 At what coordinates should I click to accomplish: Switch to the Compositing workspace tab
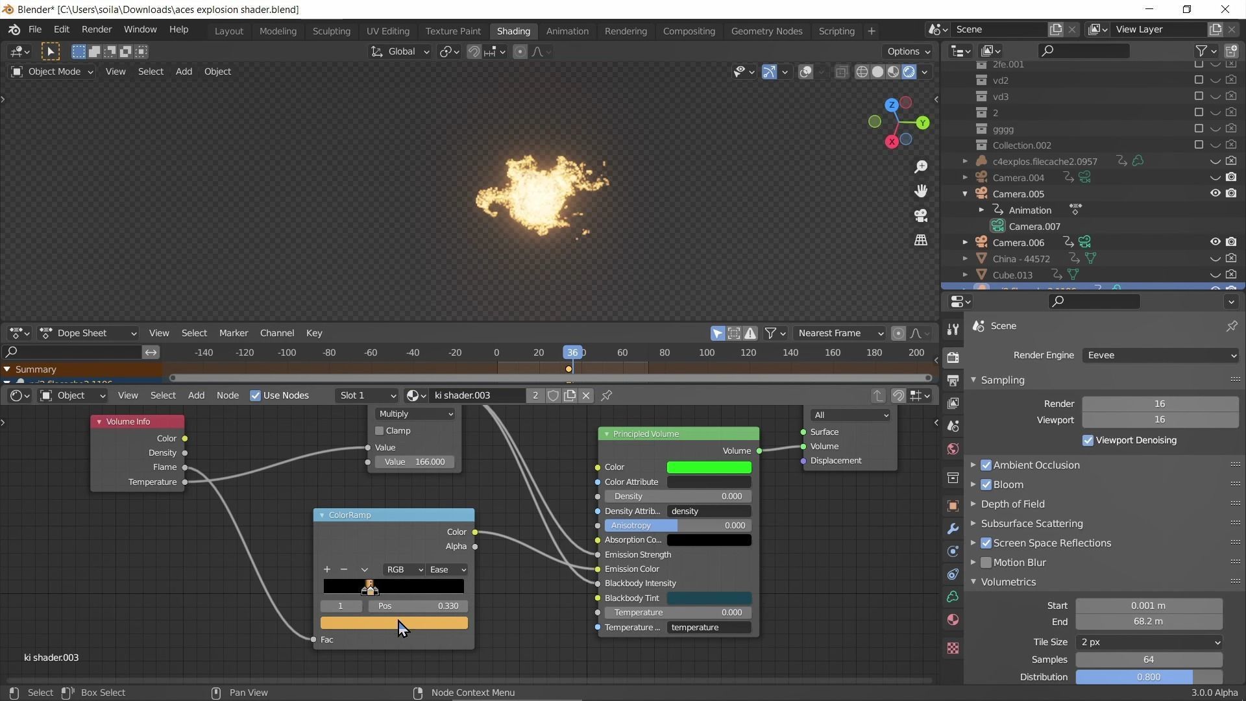689,31
